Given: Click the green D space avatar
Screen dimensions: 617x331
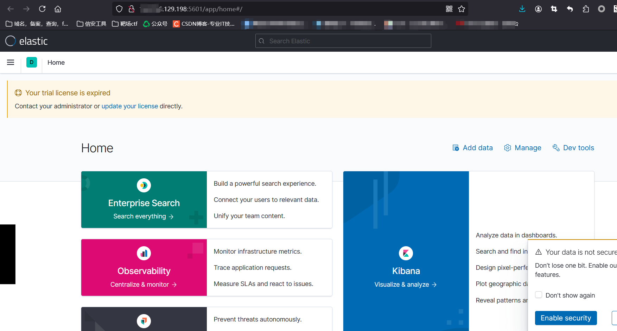Looking at the screenshot, I should pos(32,62).
